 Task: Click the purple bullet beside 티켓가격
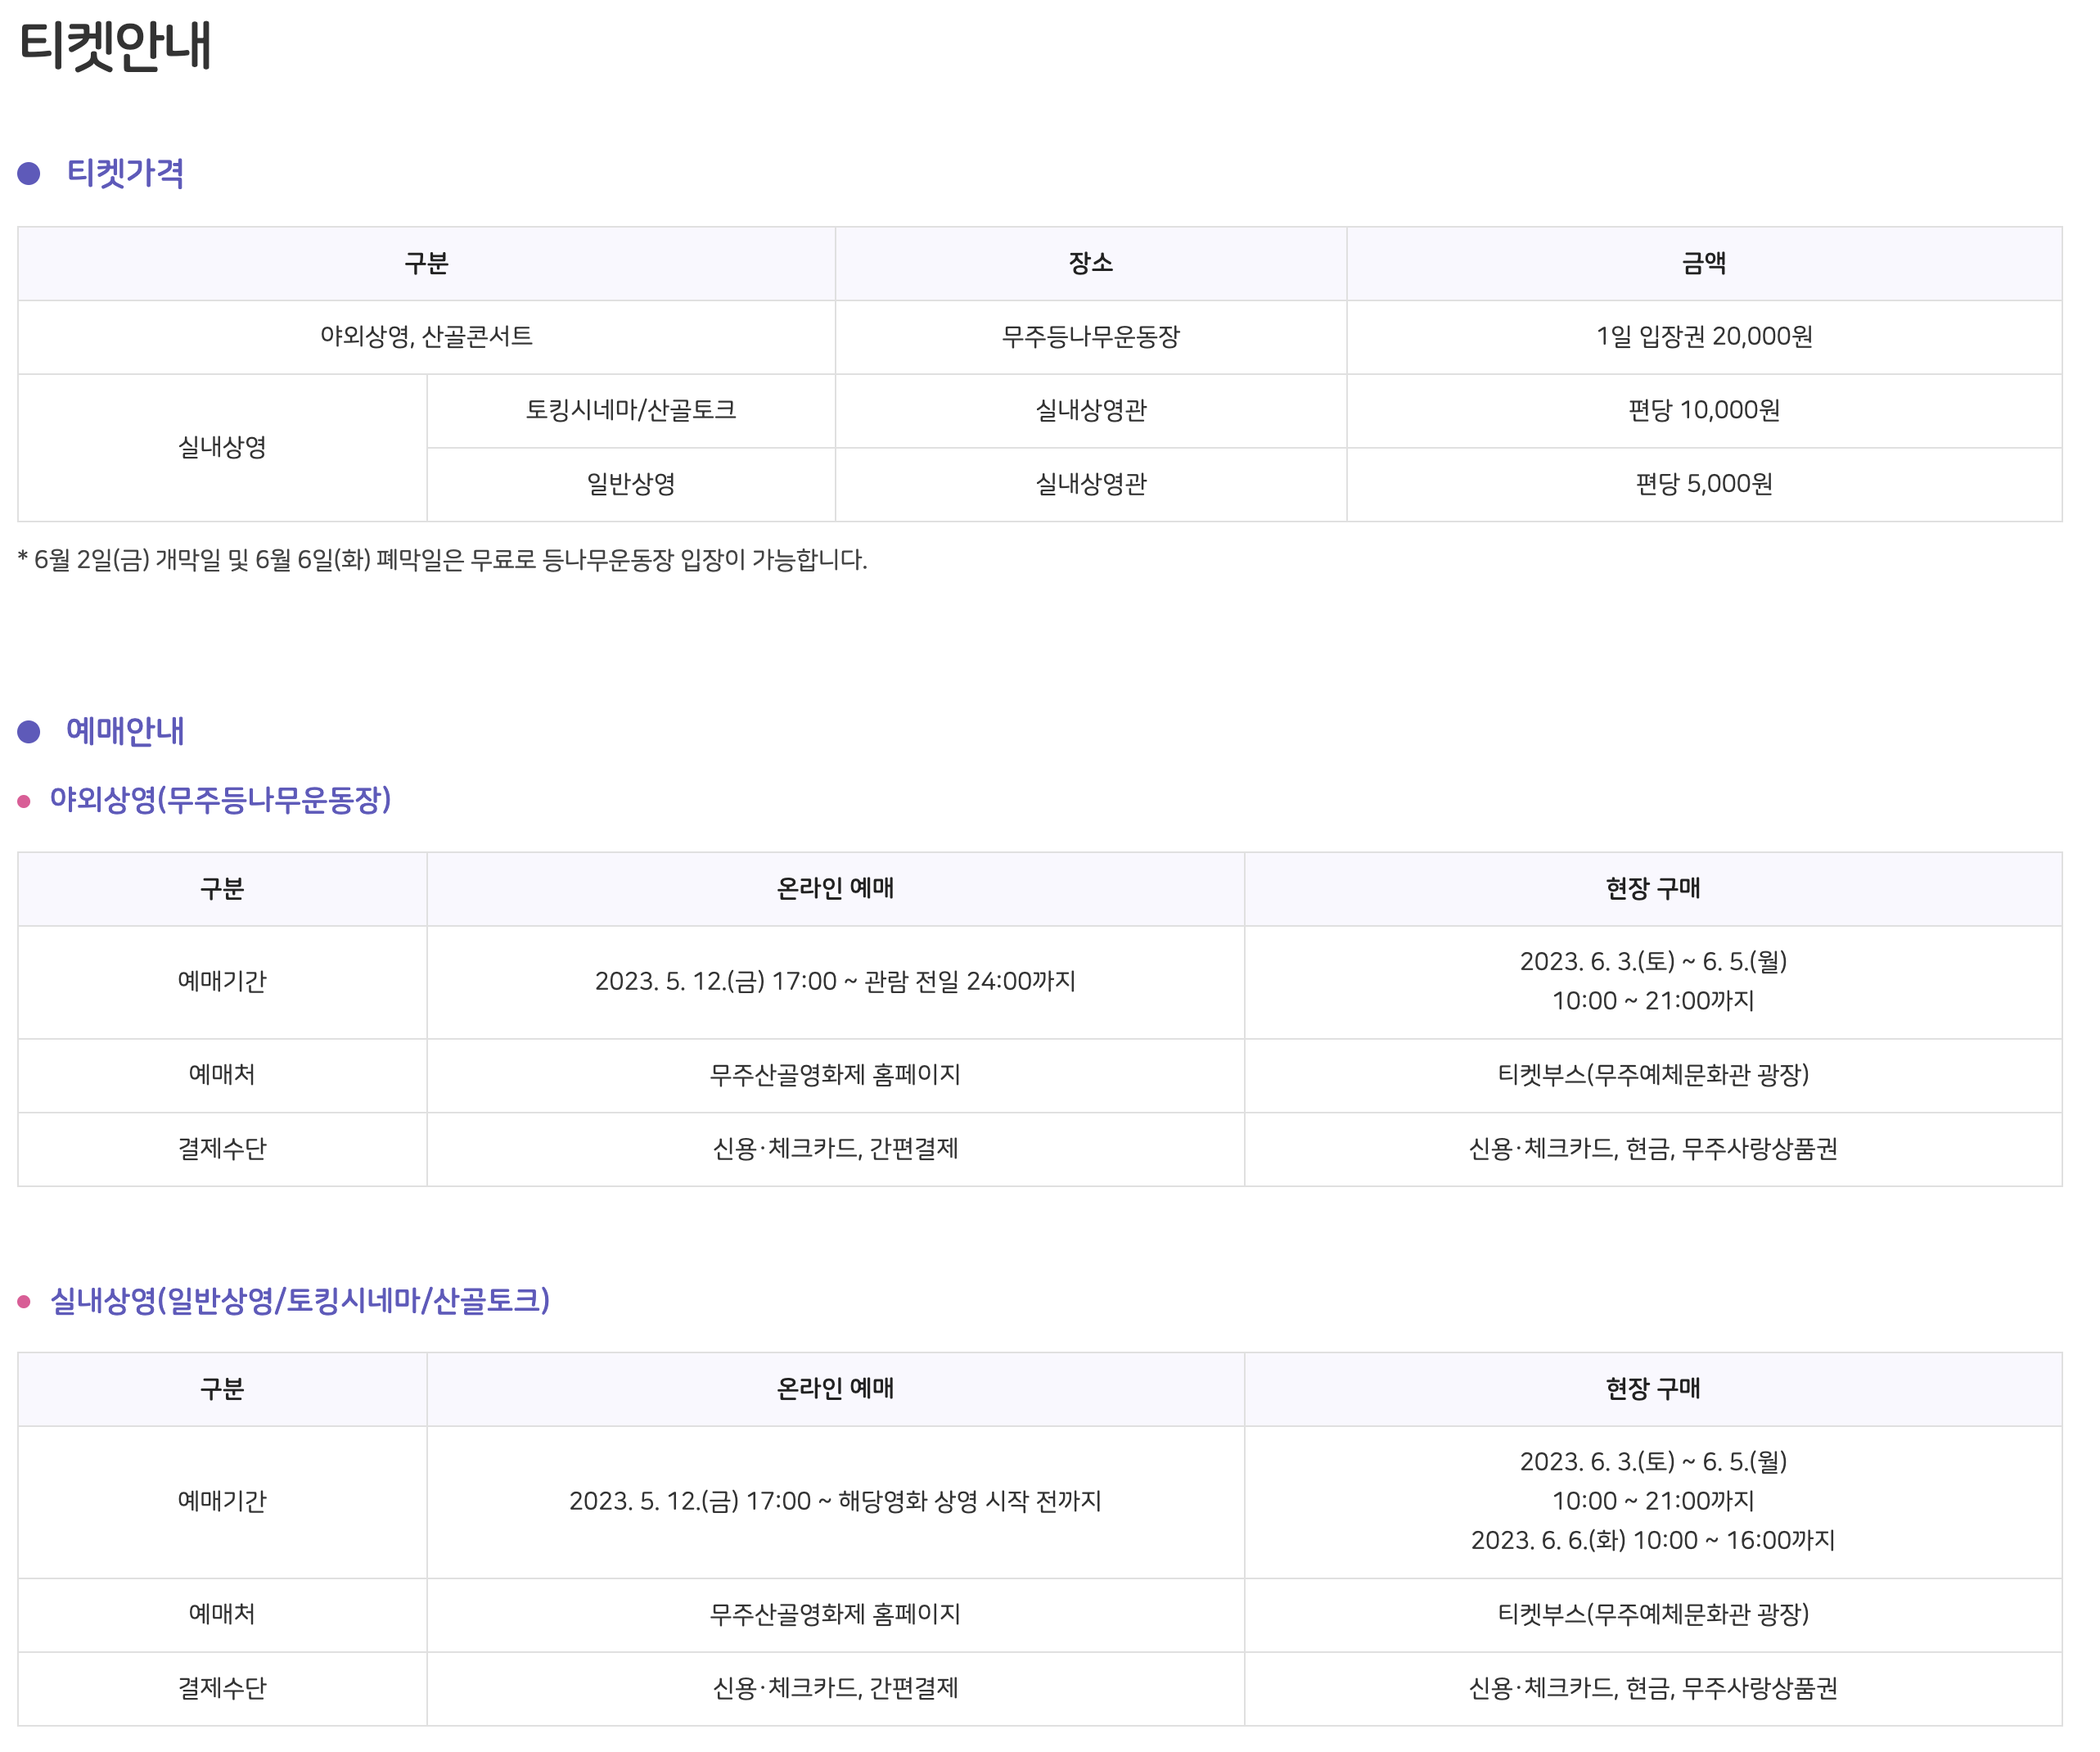29,174
